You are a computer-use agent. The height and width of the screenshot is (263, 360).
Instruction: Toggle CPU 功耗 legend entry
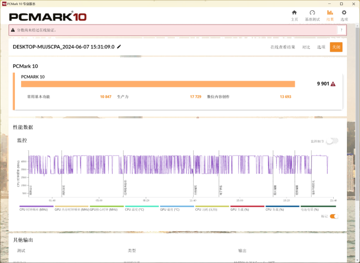(212, 208)
